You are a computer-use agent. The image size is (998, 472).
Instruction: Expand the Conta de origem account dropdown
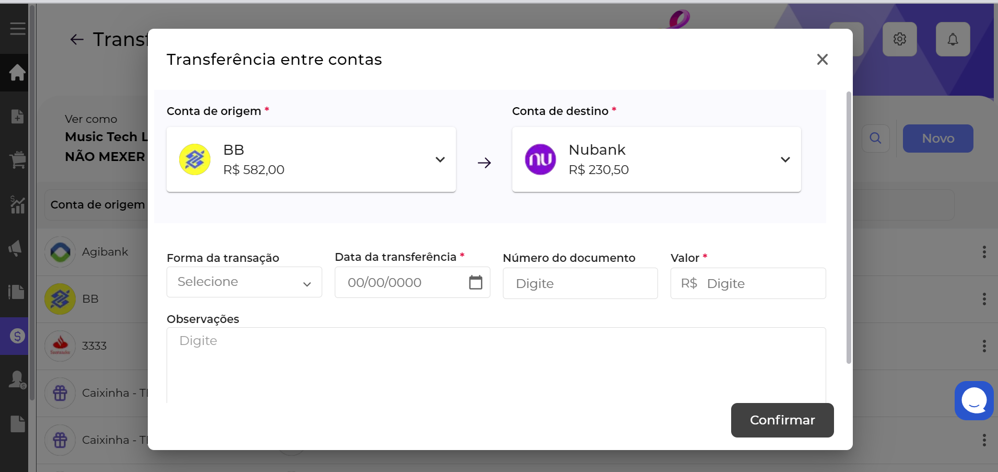point(440,159)
